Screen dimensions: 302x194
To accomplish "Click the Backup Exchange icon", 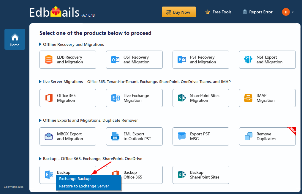I will click(49, 175).
